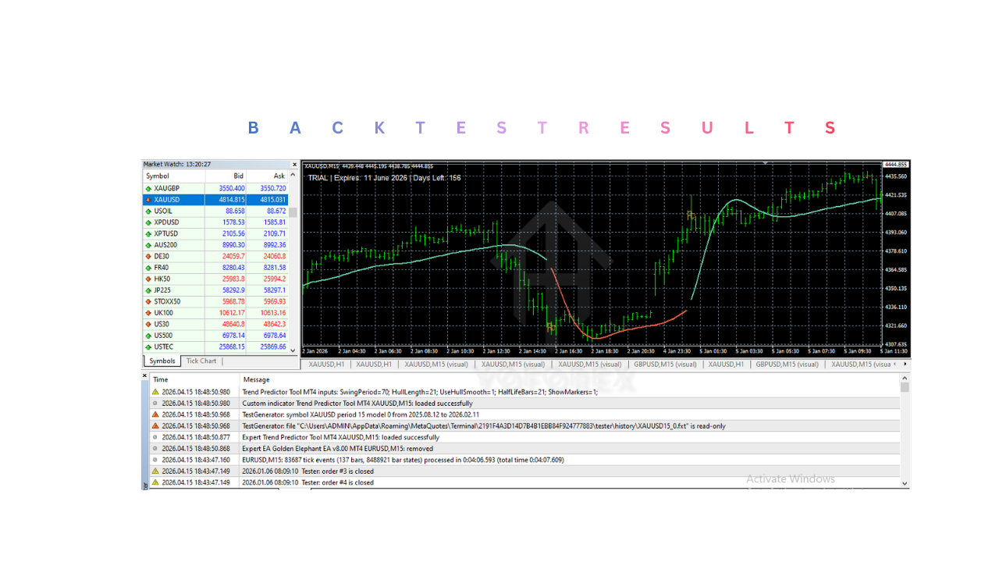Click the left scroll arrow on the chart tab bar
The height and width of the screenshot is (562, 999).
pos(894,364)
